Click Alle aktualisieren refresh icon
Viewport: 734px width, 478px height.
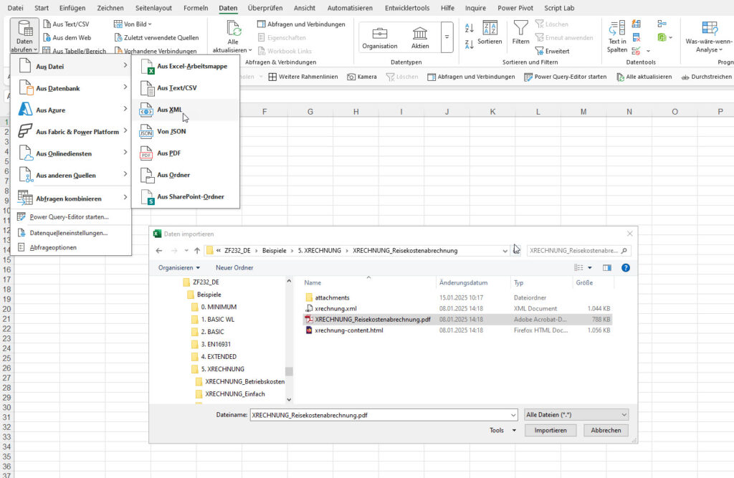[x=233, y=29]
